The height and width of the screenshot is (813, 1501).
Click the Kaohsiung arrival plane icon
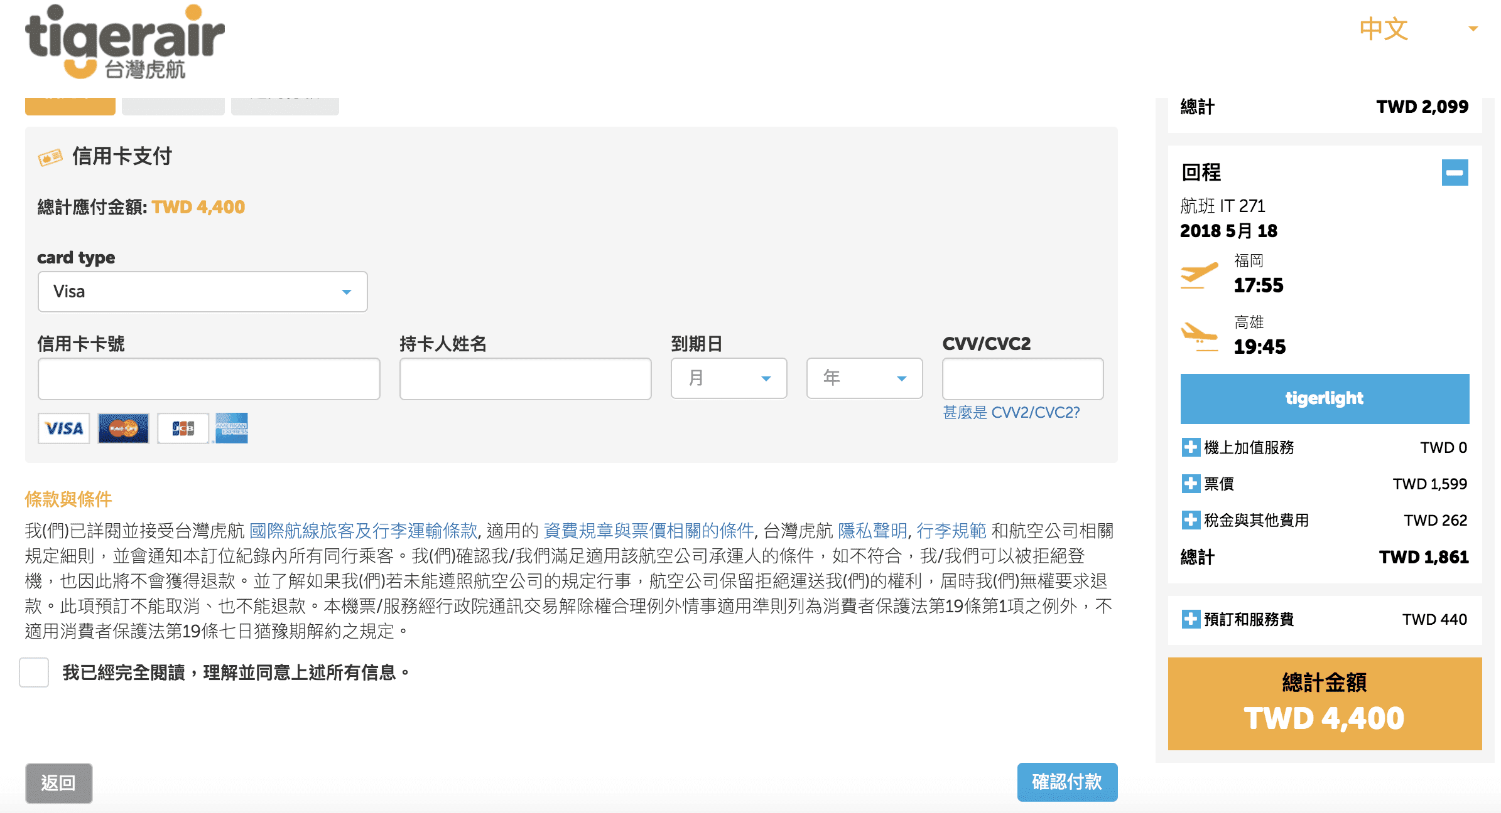point(1199,336)
